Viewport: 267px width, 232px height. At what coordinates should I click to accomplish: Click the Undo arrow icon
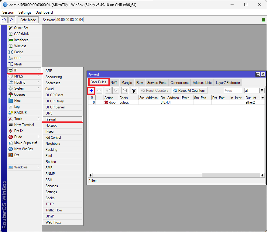(4, 20)
